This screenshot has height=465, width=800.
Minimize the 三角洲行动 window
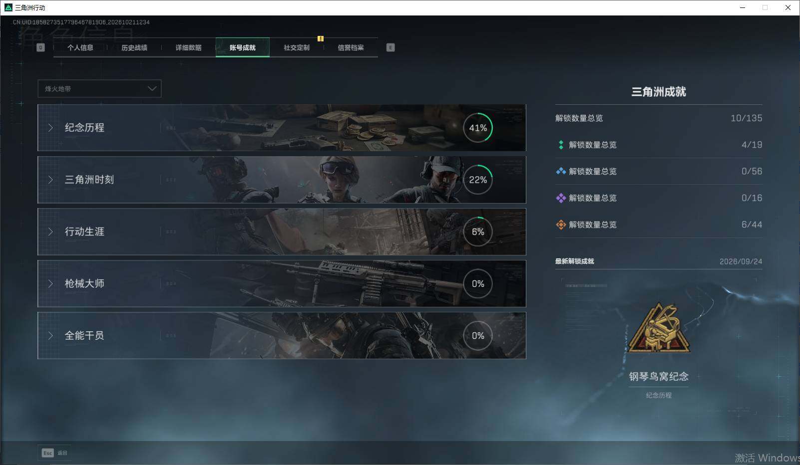pyautogui.click(x=743, y=7)
